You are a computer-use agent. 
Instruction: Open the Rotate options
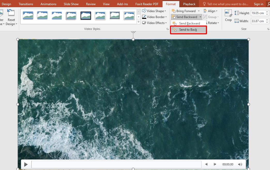(x=212, y=23)
